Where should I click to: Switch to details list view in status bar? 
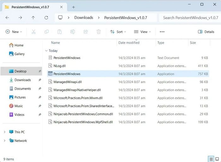211,159
